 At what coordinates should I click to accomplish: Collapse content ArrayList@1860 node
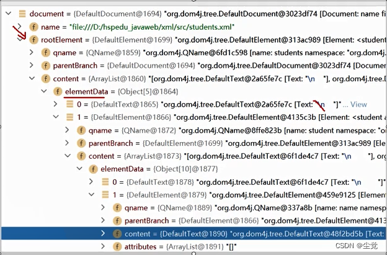(32, 79)
